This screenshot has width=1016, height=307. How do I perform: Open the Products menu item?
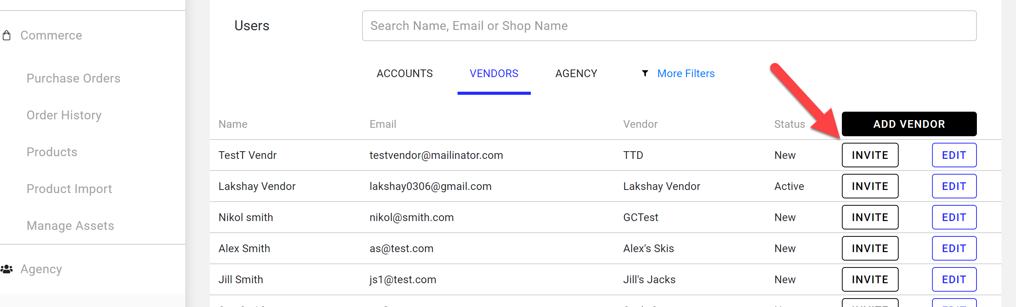coord(52,152)
